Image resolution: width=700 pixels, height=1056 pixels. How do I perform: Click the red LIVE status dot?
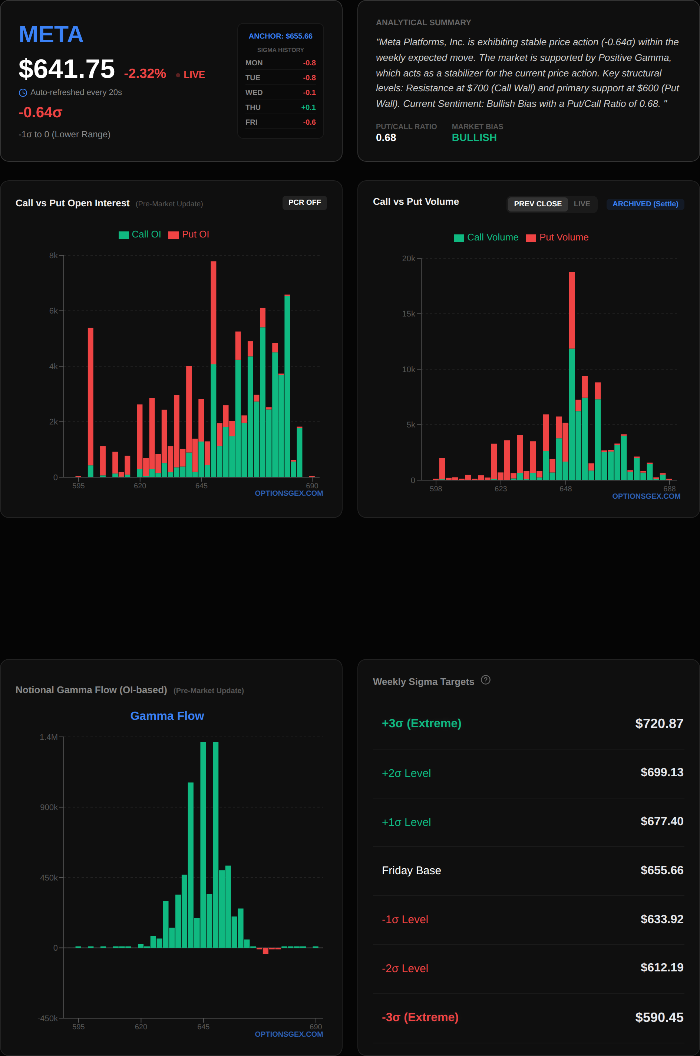pyautogui.click(x=178, y=75)
